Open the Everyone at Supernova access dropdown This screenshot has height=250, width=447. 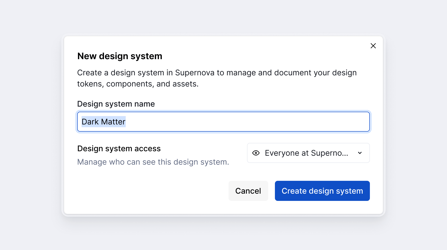[x=308, y=153]
